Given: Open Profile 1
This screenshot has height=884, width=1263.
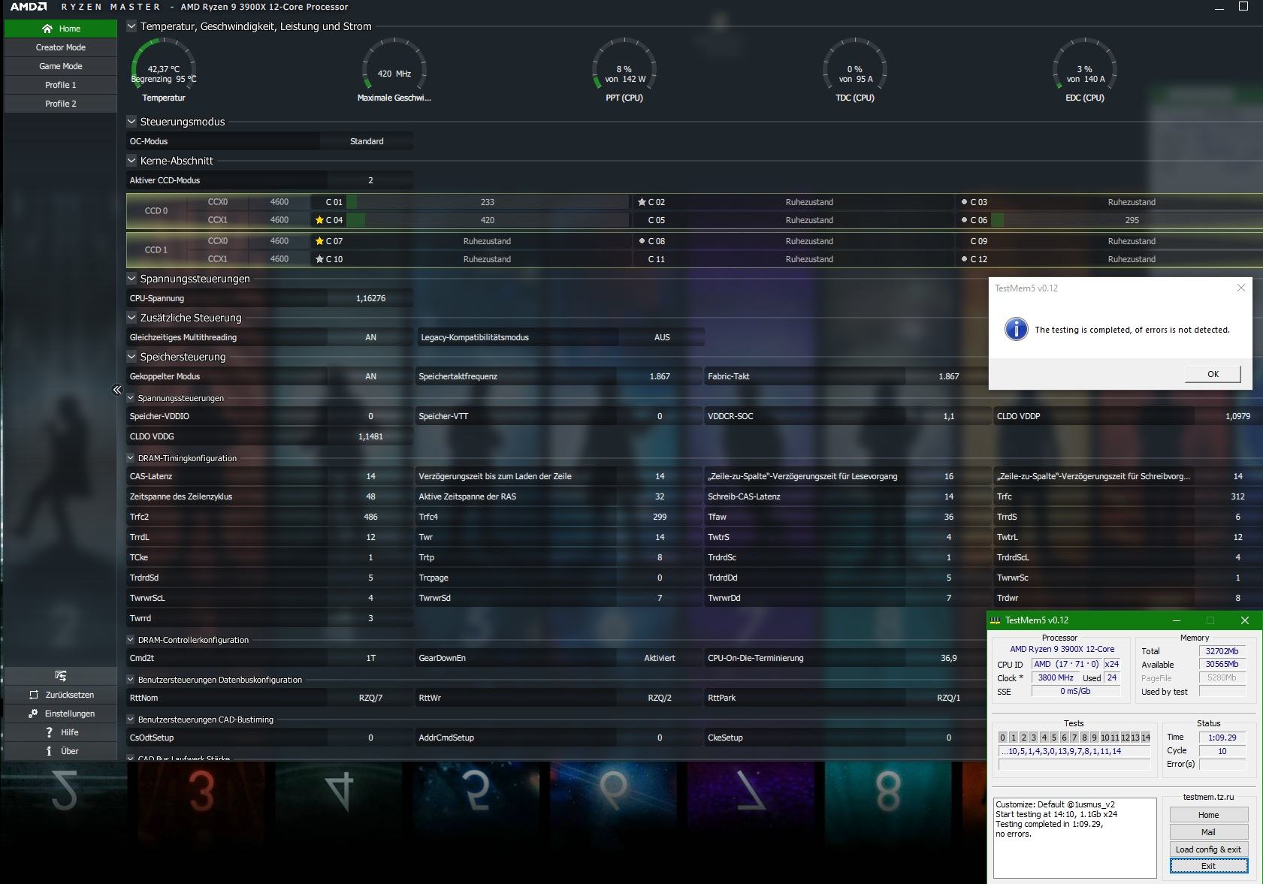Looking at the screenshot, I should (61, 85).
